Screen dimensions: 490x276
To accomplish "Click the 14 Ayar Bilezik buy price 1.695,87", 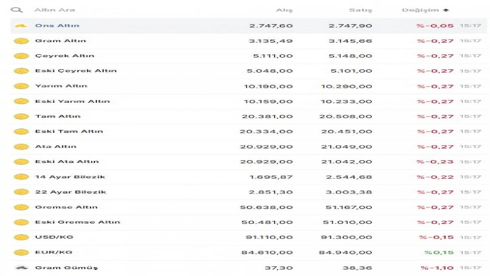I will tap(271, 177).
